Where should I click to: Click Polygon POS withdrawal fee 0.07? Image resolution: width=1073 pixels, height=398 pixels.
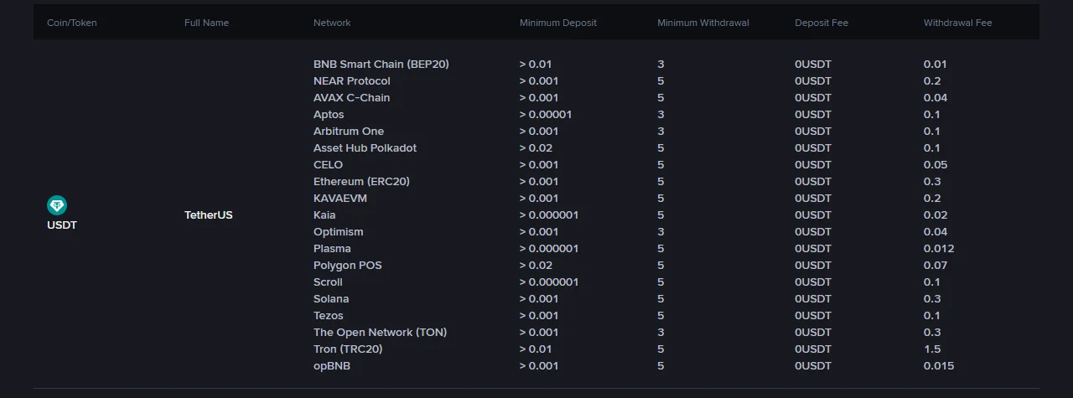(x=936, y=266)
